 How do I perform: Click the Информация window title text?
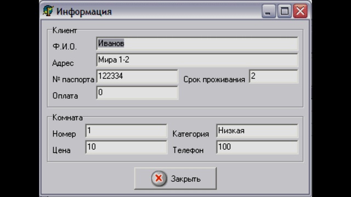84,11
